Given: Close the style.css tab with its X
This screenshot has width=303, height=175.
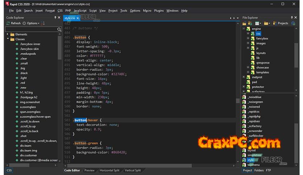Looking at the screenshot, I should [x=78, y=18].
